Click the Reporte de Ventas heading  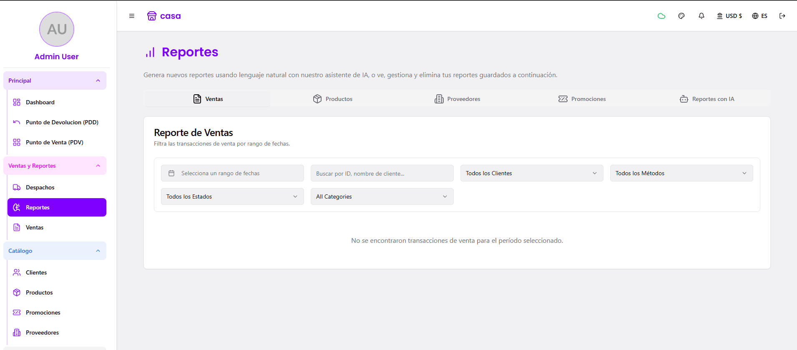click(194, 133)
